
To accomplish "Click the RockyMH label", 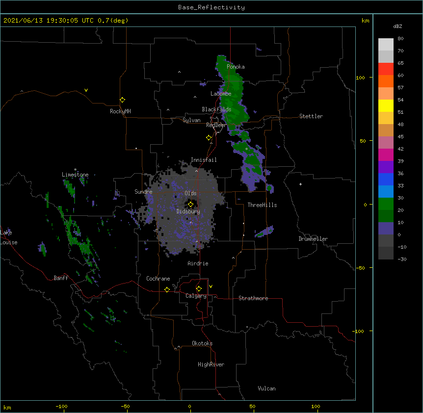I will 120,111.
